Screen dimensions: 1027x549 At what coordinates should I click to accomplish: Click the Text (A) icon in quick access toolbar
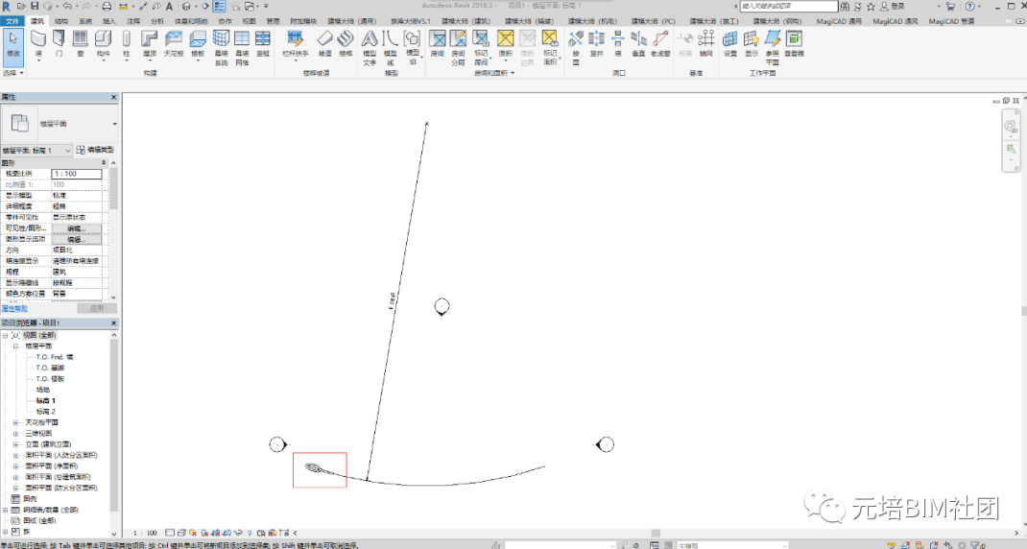pos(169,6)
